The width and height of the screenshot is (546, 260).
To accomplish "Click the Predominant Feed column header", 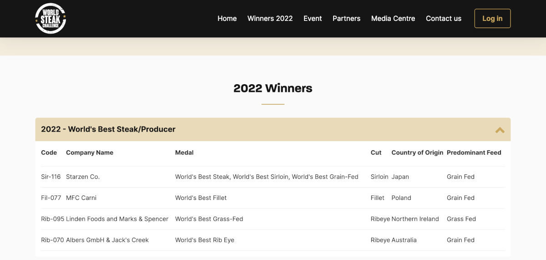I will click(x=474, y=153).
